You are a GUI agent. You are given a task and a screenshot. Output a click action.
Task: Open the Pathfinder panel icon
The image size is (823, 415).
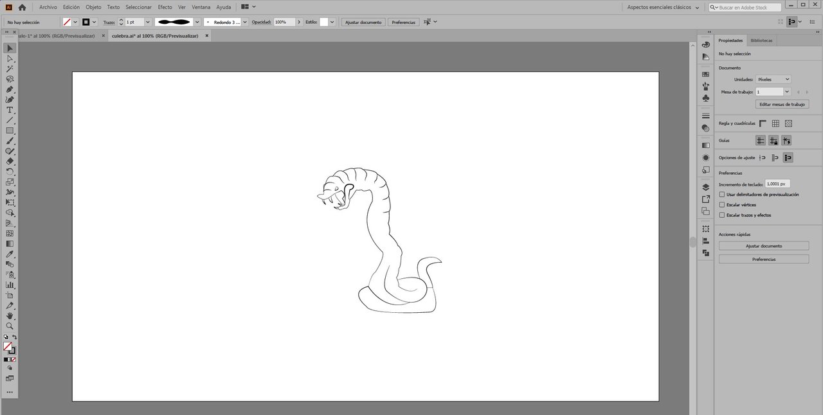coord(705,253)
